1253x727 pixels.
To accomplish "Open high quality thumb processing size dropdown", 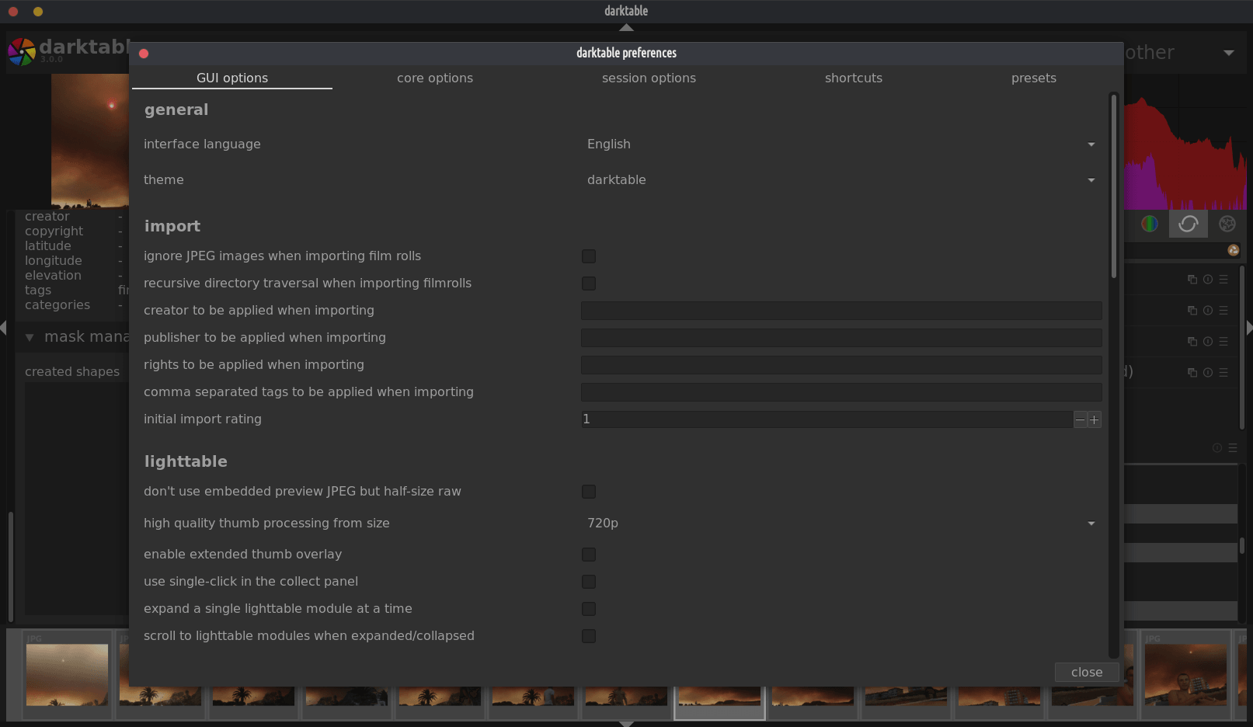I will point(841,524).
